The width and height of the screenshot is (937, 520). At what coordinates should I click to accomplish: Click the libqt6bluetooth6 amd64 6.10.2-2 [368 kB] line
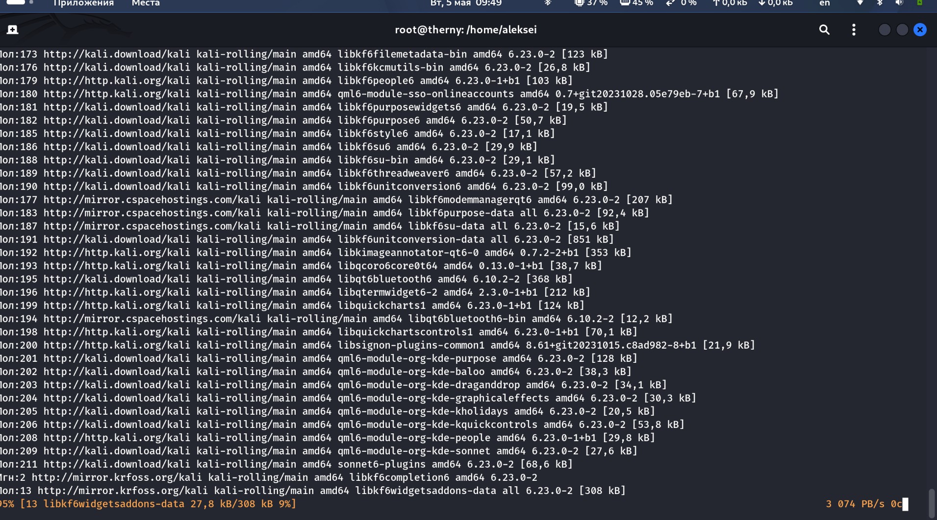(286, 279)
